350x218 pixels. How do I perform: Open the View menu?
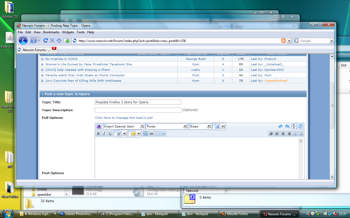[x=37, y=32]
